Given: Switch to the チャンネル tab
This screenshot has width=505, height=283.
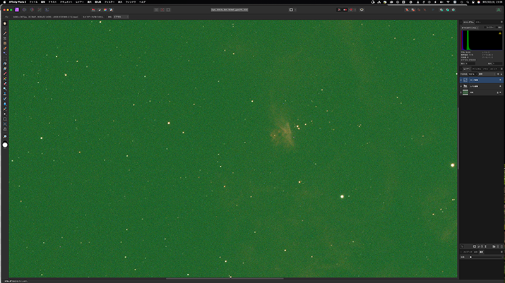Looking at the screenshot, I should [476, 68].
